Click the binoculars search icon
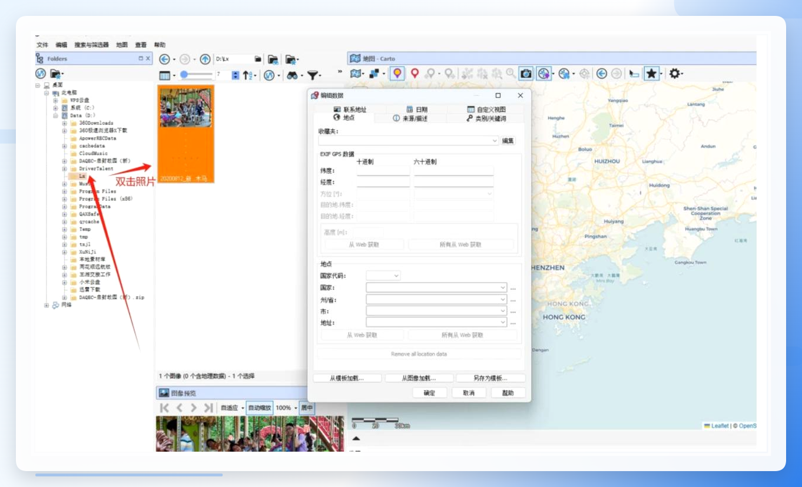The image size is (802, 487). click(292, 75)
